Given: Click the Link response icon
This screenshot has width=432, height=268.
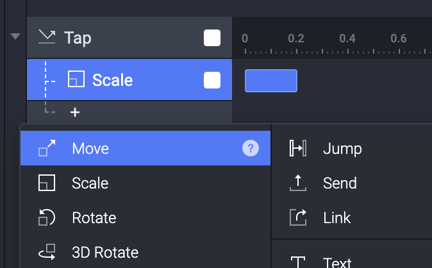Looking at the screenshot, I should 298,217.
